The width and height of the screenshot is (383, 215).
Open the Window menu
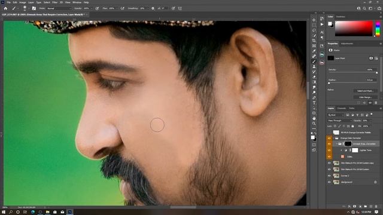[77, 2]
